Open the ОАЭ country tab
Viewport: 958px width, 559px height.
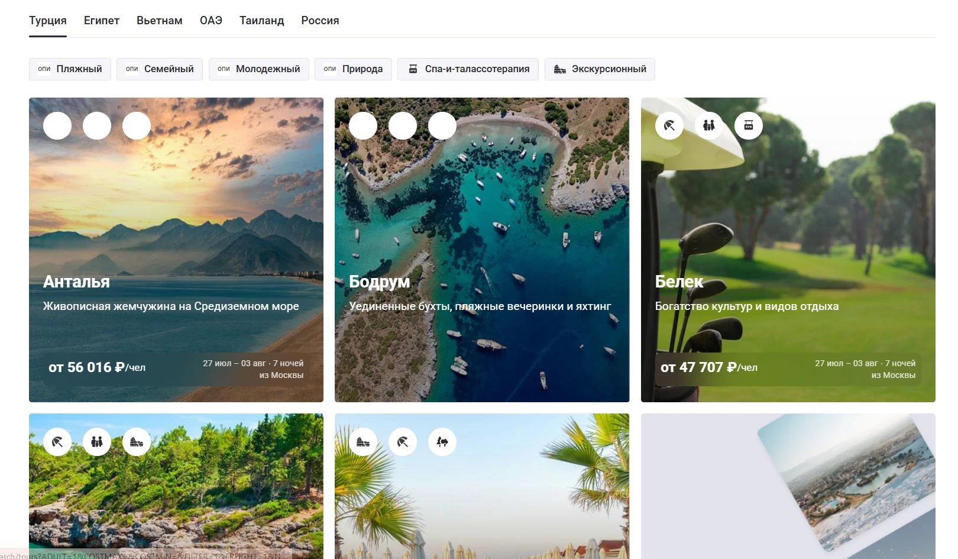(x=211, y=21)
